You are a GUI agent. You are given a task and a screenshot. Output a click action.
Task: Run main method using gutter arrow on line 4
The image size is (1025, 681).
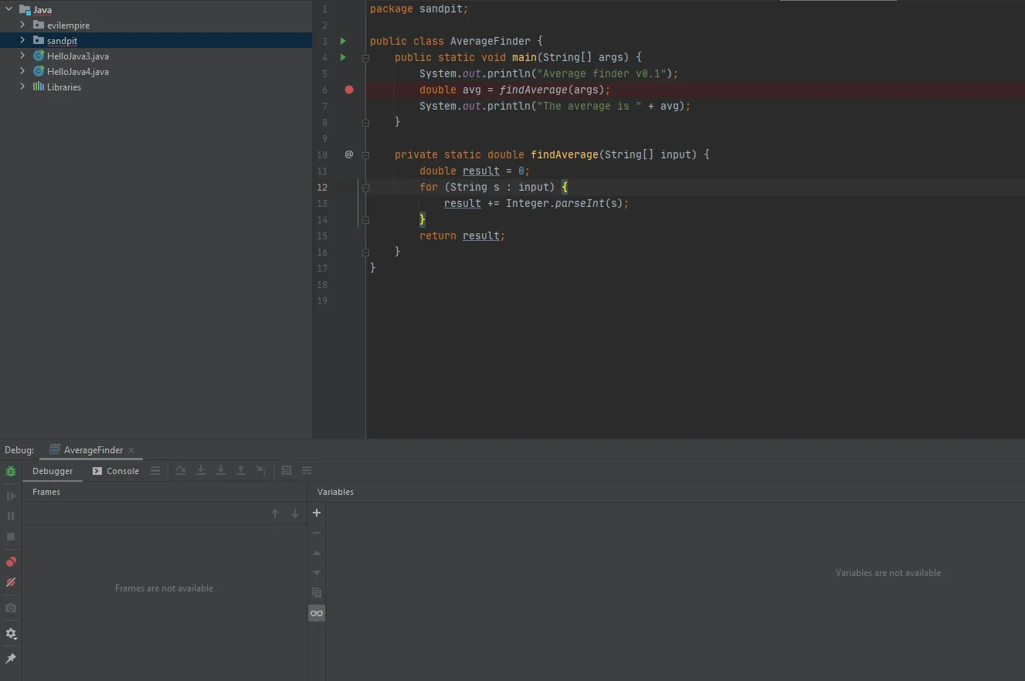pos(343,57)
